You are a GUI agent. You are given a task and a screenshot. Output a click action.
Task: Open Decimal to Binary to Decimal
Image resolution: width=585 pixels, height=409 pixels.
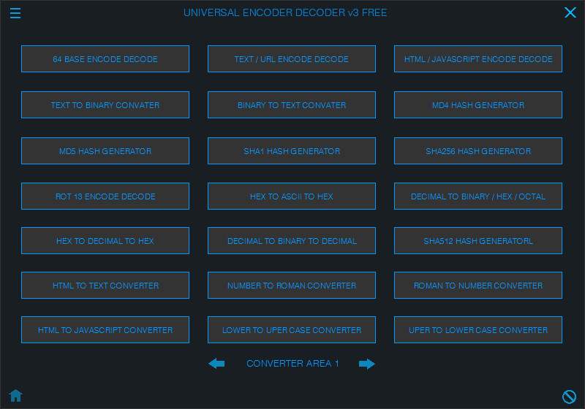292,240
